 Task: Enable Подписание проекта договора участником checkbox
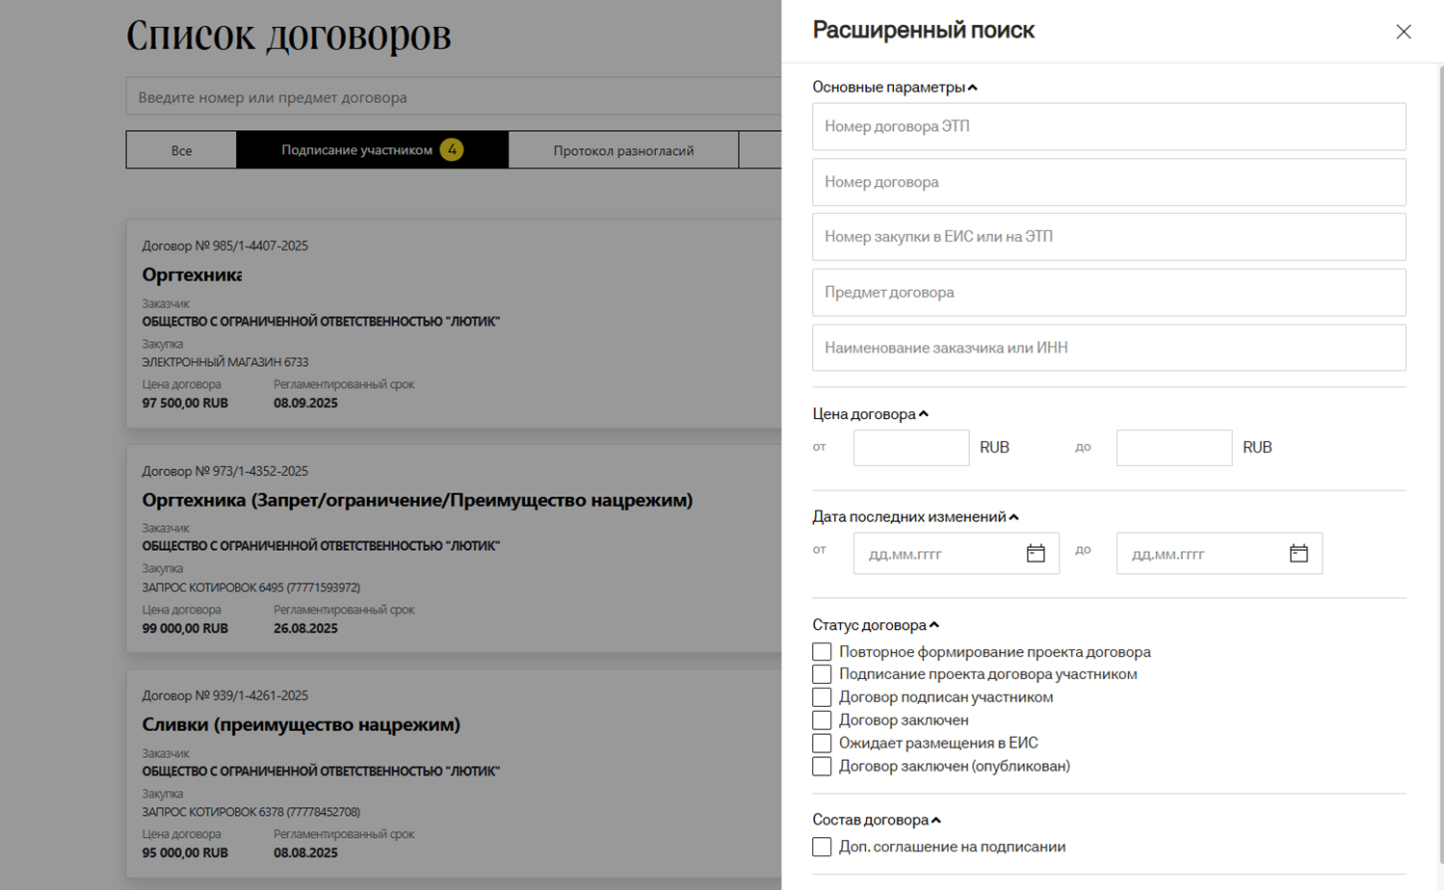coord(822,674)
